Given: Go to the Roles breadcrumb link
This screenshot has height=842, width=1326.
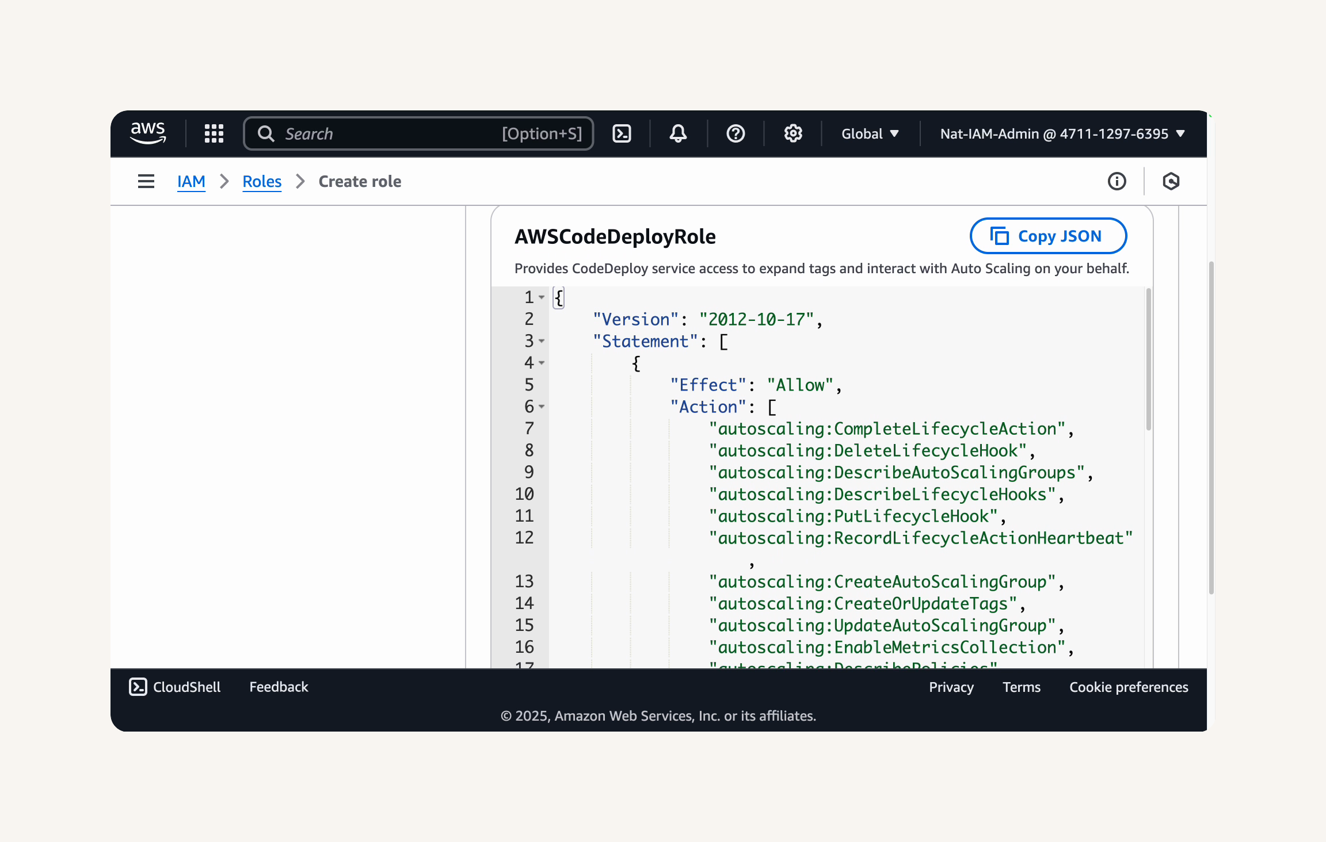Looking at the screenshot, I should point(262,181).
